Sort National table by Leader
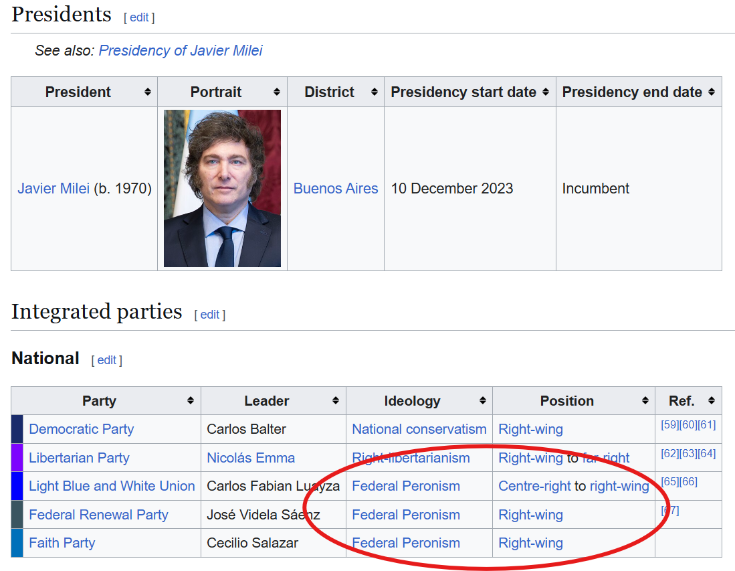 click(336, 400)
